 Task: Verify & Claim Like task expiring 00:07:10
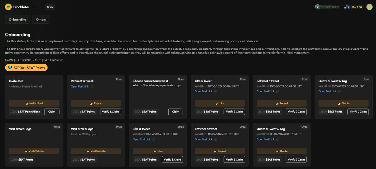click(x=172, y=160)
